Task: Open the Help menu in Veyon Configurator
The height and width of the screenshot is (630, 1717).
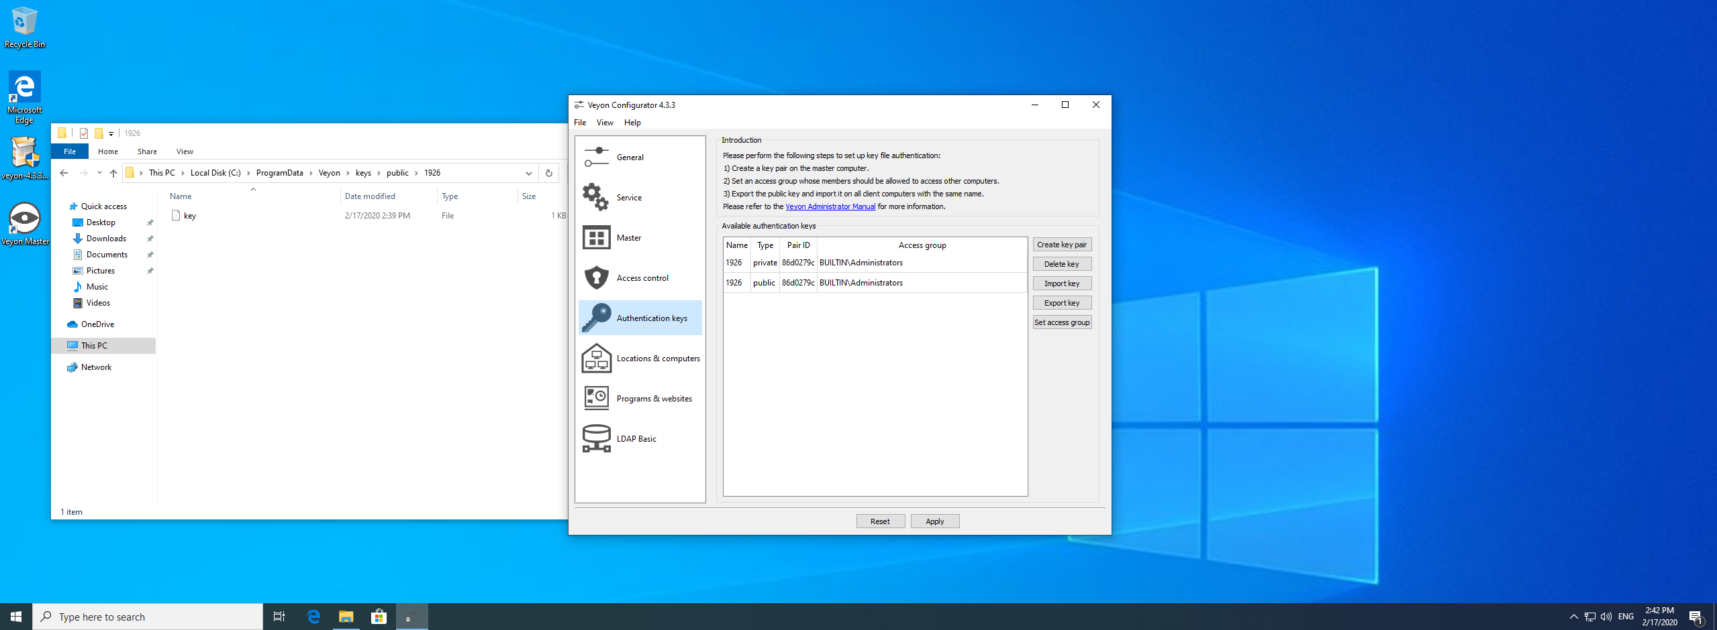Action: [632, 123]
